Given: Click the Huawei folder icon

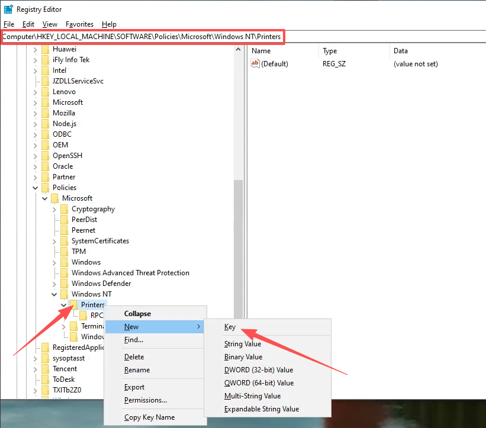Looking at the screenshot, I should tap(45, 49).
